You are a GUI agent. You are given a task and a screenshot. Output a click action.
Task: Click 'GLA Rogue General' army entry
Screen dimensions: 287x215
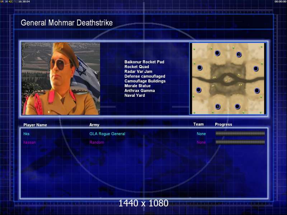point(107,134)
